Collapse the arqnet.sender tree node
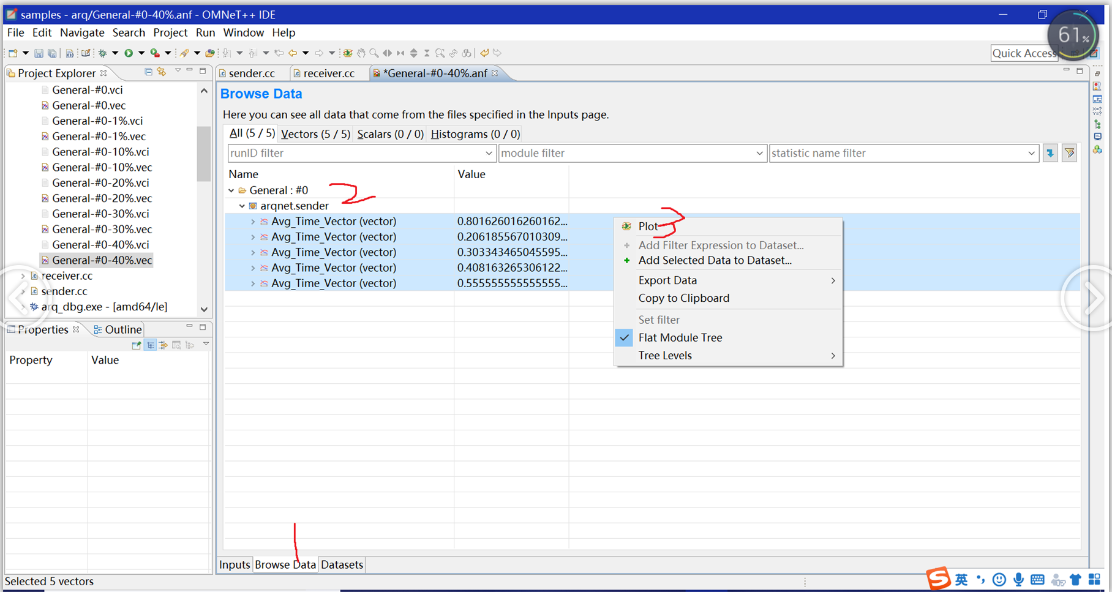The image size is (1112, 592). pyautogui.click(x=242, y=206)
